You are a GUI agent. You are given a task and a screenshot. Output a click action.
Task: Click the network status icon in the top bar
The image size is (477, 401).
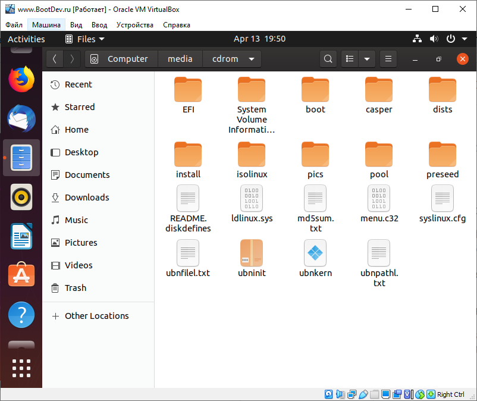tap(416, 38)
